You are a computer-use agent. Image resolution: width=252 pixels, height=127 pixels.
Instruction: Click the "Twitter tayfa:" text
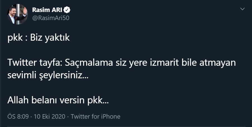pos(36,63)
